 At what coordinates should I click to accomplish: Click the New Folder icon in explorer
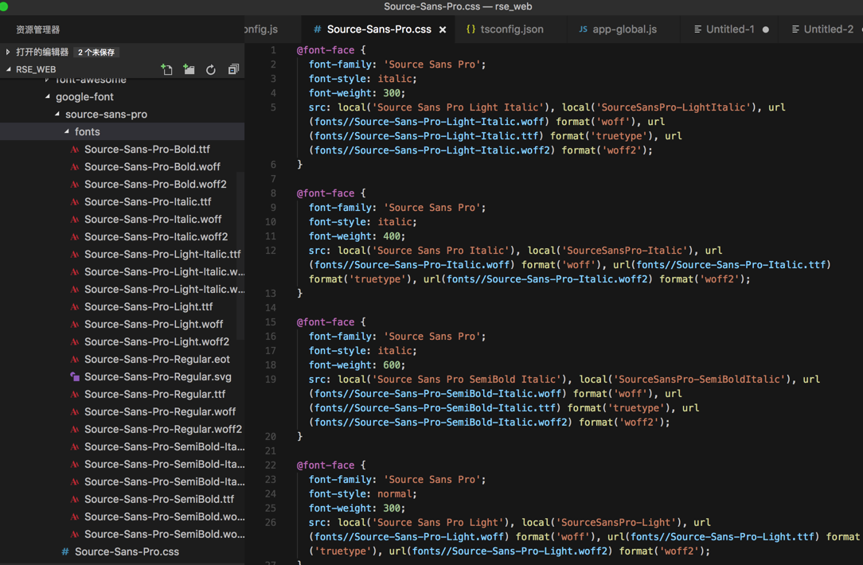pyautogui.click(x=189, y=70)
